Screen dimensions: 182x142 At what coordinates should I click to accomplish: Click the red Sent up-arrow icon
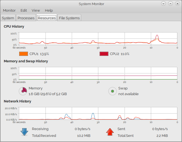pyautogui.click(x=110, y=132)
